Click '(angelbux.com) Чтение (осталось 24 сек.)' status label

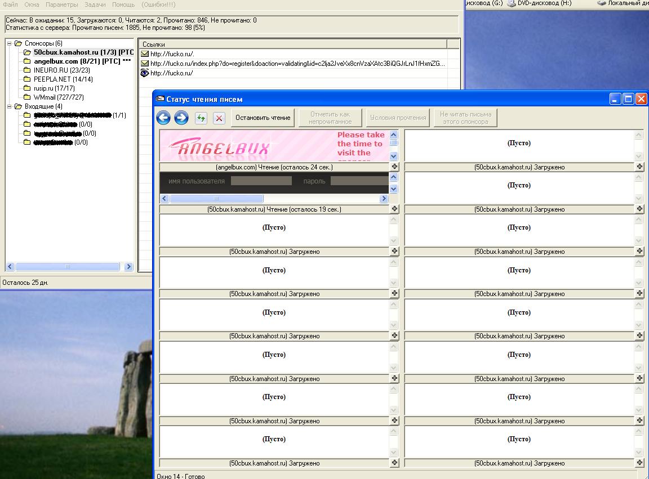(274, 167)
